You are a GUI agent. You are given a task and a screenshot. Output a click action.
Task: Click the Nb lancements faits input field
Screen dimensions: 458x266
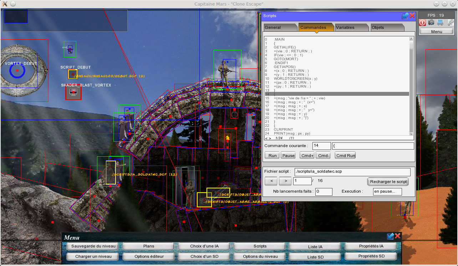pos(324,192)
